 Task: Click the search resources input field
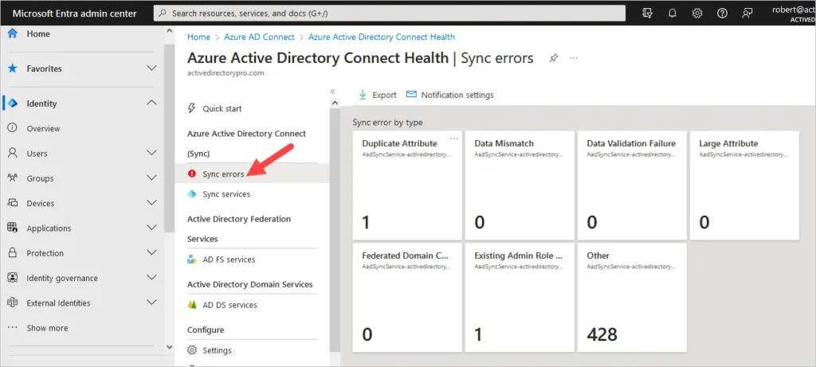click(390, 14)
